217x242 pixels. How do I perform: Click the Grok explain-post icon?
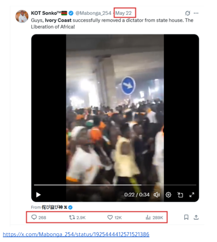[188, 13]
